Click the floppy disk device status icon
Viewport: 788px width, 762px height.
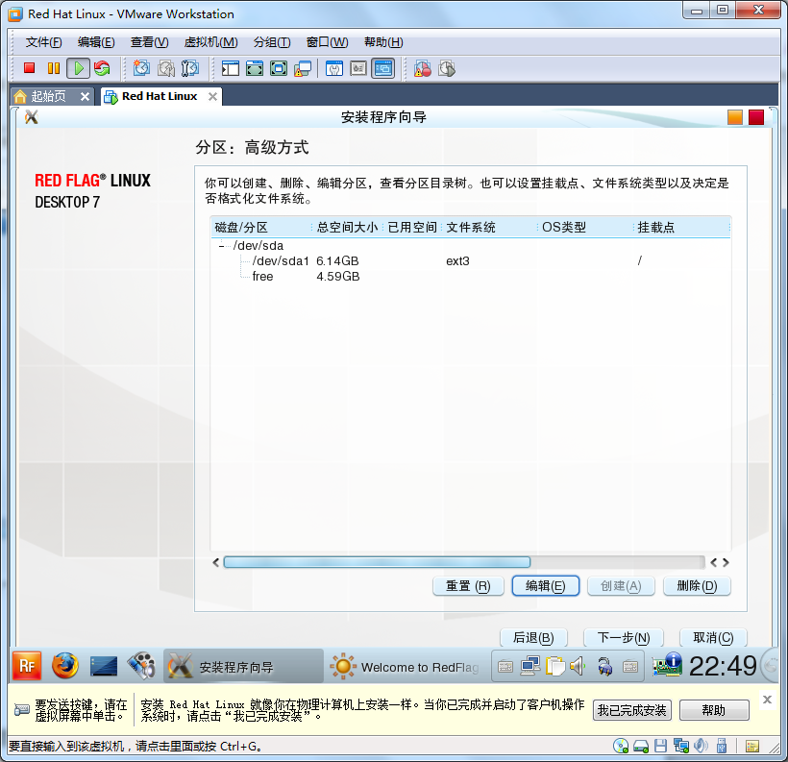click(x=661, y=747)
